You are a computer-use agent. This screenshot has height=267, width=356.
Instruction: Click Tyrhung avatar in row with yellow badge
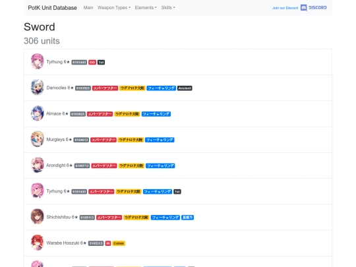37,191
